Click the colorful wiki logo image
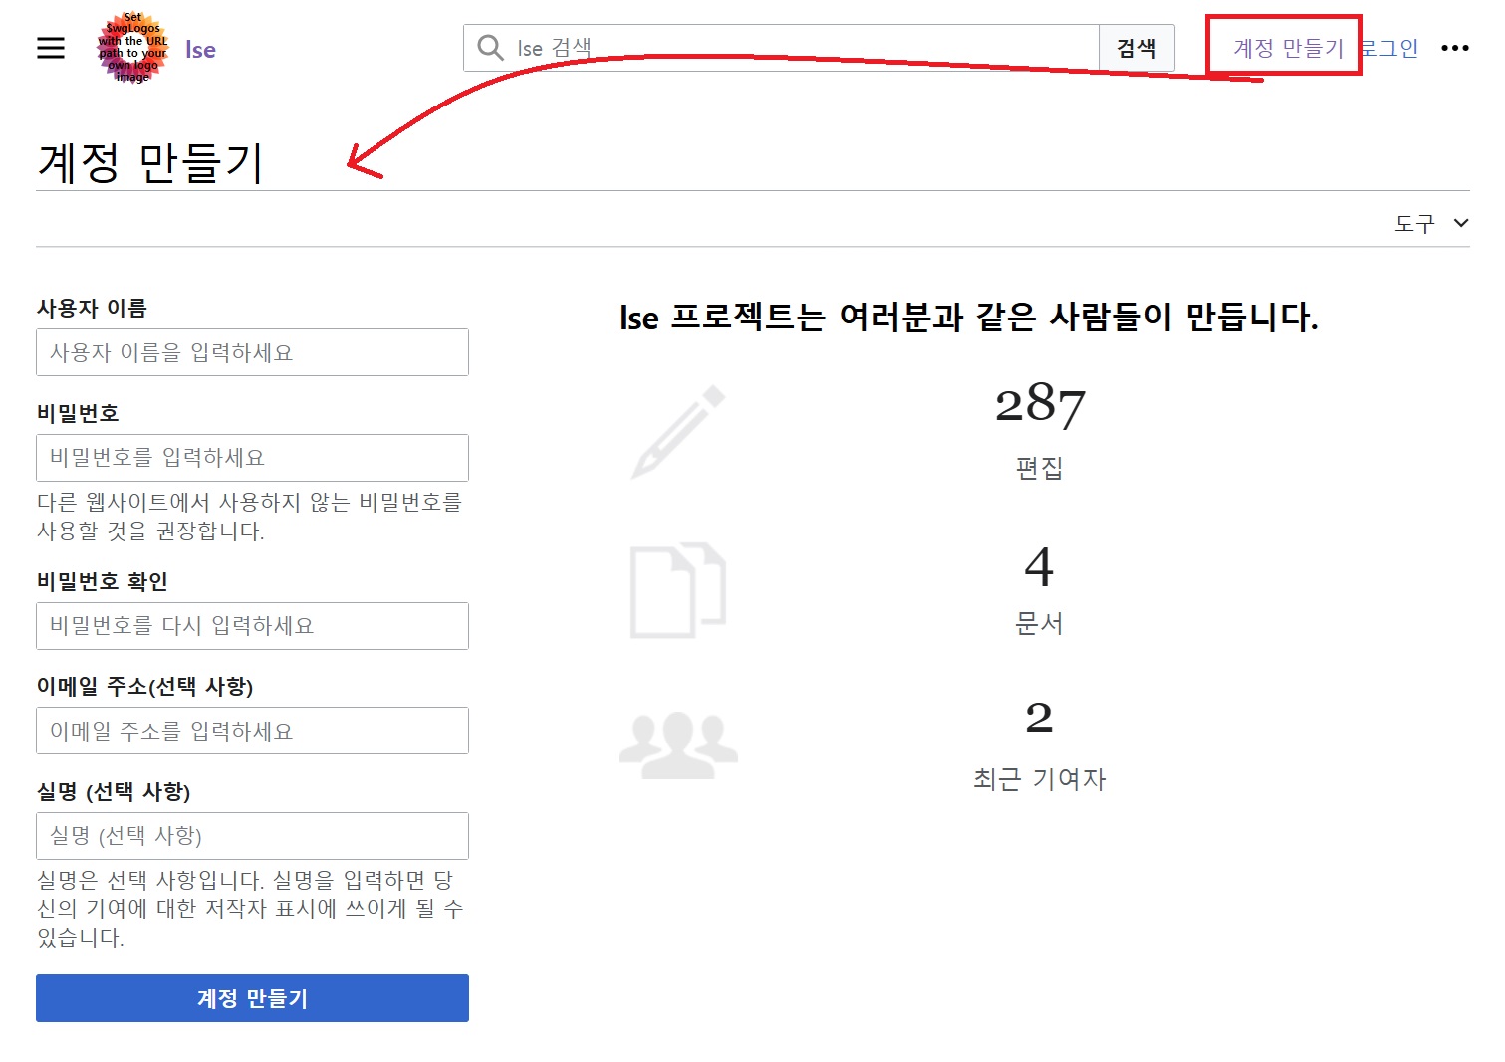Viewport: 1505px width, 1062px height. (132, 48)
